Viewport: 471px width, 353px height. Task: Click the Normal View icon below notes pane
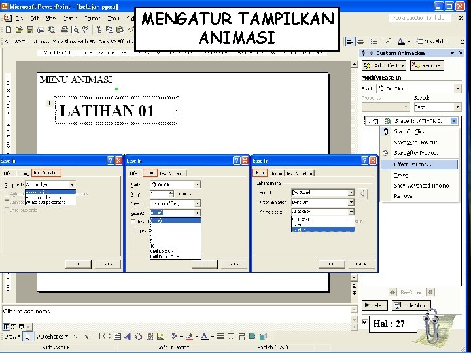[x=6, y=326]
